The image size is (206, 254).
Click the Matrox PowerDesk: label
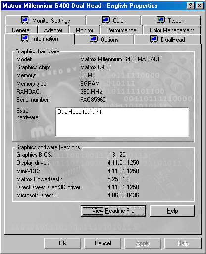(39, 179)
